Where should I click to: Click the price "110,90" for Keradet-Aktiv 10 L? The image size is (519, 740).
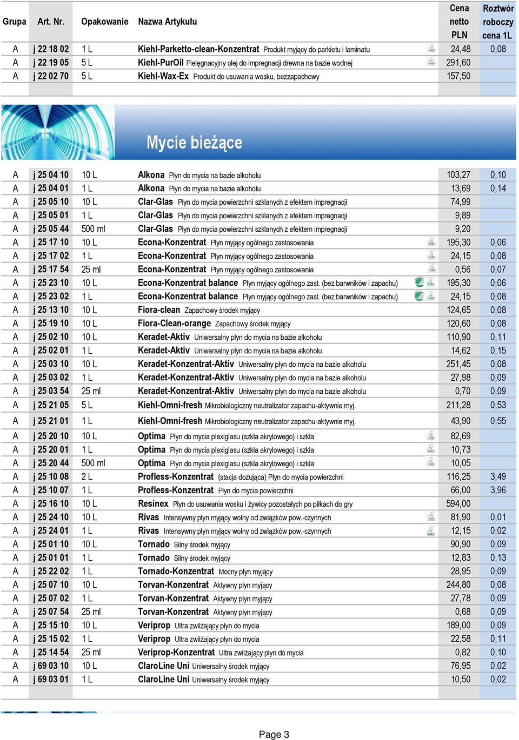click(x=458, y=337)
